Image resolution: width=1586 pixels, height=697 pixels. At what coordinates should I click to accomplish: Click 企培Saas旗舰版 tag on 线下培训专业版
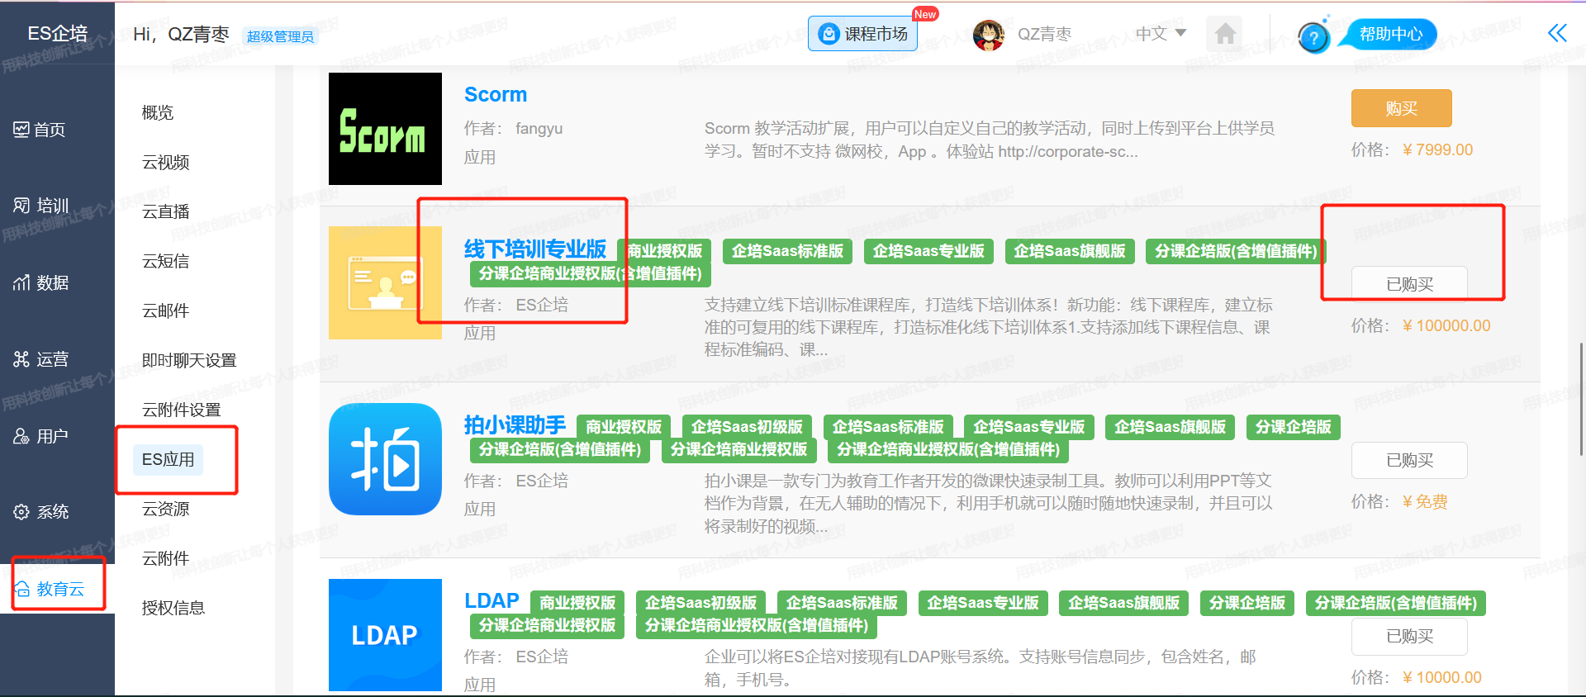pos(1070,251)
